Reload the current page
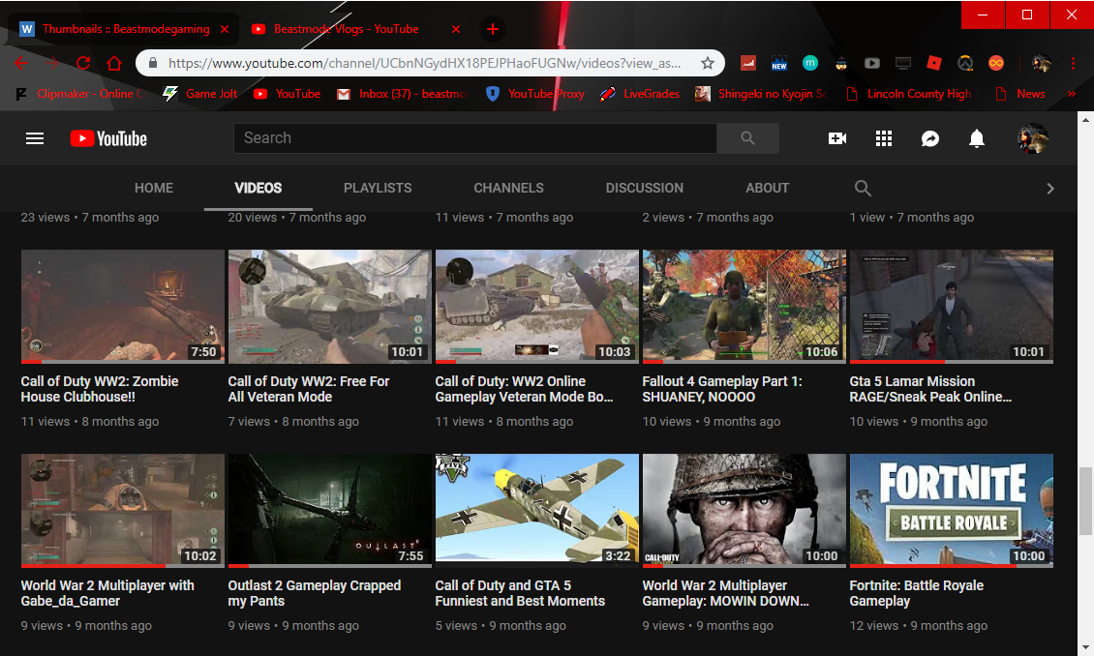1094x656 pixels. coord(83,64)
